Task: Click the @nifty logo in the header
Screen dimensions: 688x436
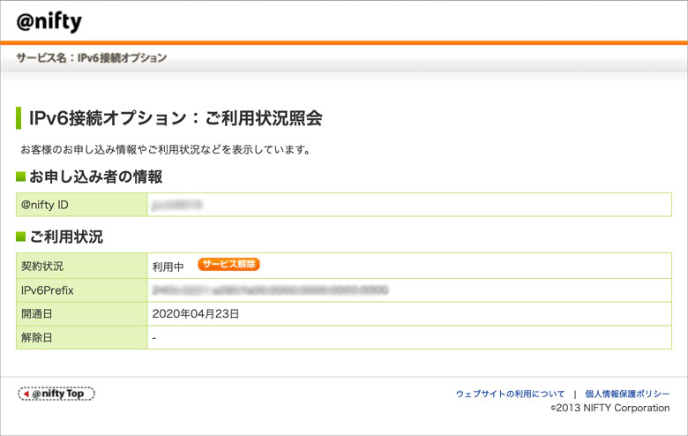Action: [x=49, y=21]
